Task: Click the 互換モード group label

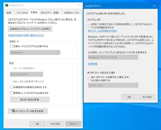Action: (x=14, y=42)
